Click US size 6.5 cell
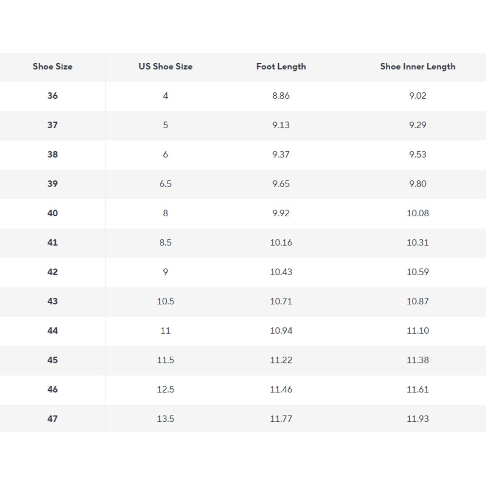The image size is (486, 486). pos(165,184)
